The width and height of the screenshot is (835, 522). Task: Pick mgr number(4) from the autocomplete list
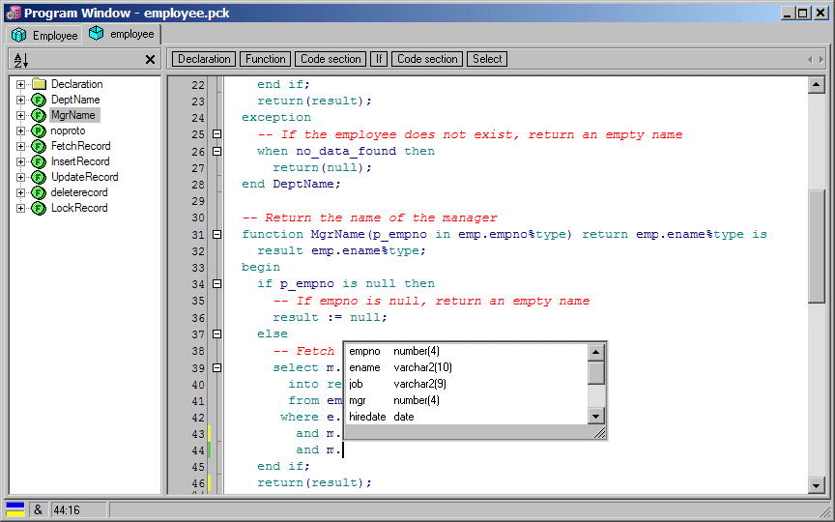pyautogui.click(x=467, y=400)
